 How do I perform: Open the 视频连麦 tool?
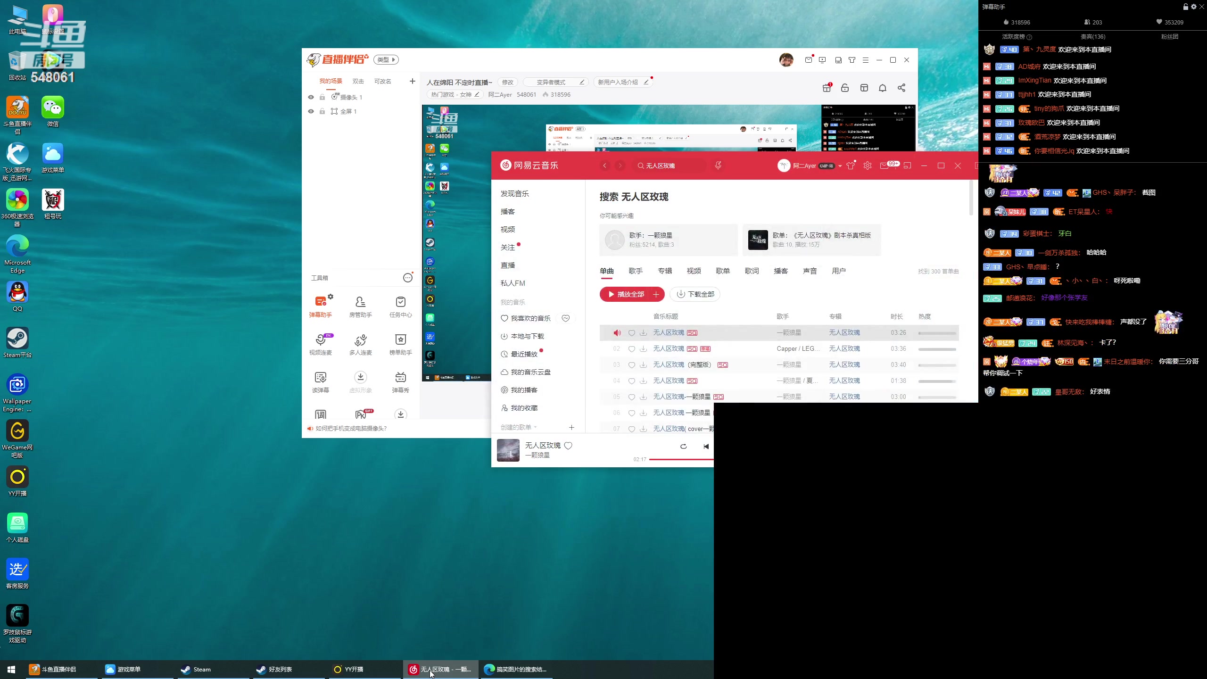pyautogui.click(x=321, y=344)
